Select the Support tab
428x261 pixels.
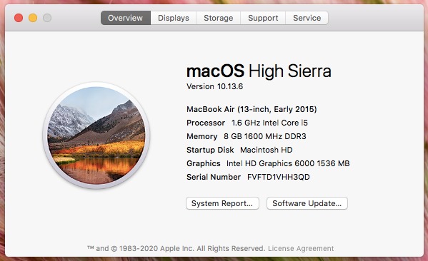(263, 18)
